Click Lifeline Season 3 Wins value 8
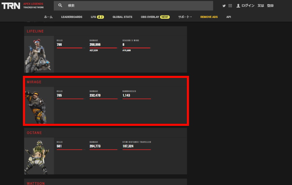 [x=123, y=45]
